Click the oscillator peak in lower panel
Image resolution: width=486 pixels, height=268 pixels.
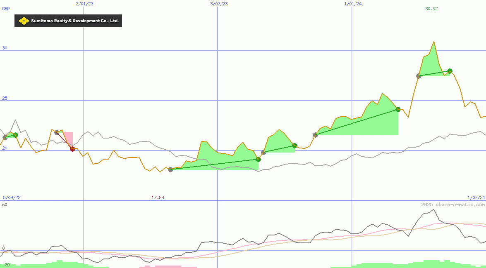433,209
